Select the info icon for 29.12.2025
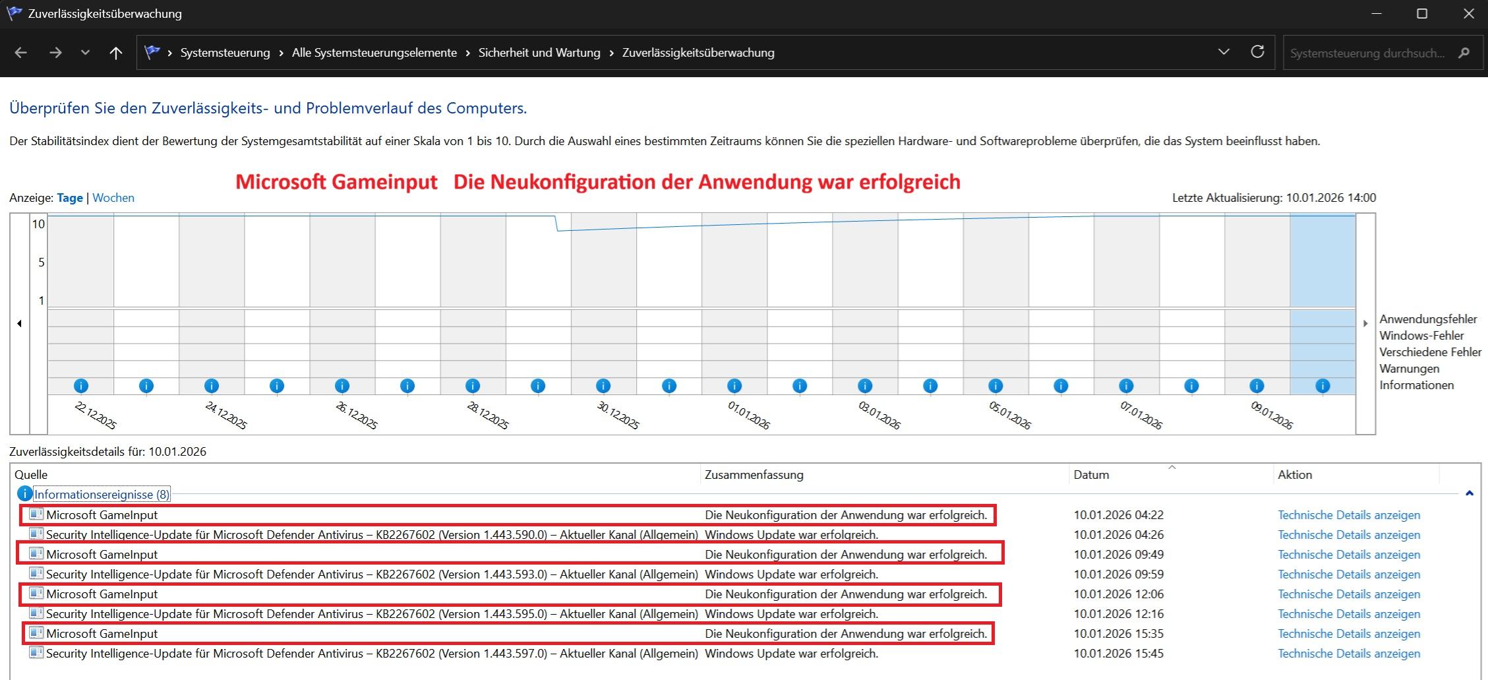1488x680 pixels. (538, 386)
